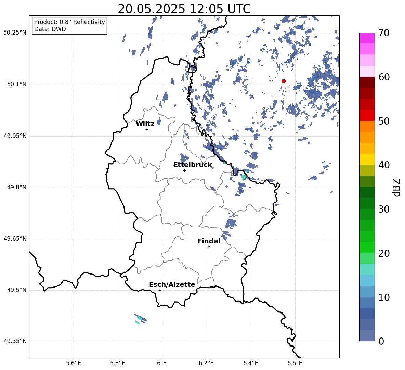Image resolution: width=405 pixels, height=370 pixels.
Task: Click the 50.25°N latitude label
Action: 15,33
